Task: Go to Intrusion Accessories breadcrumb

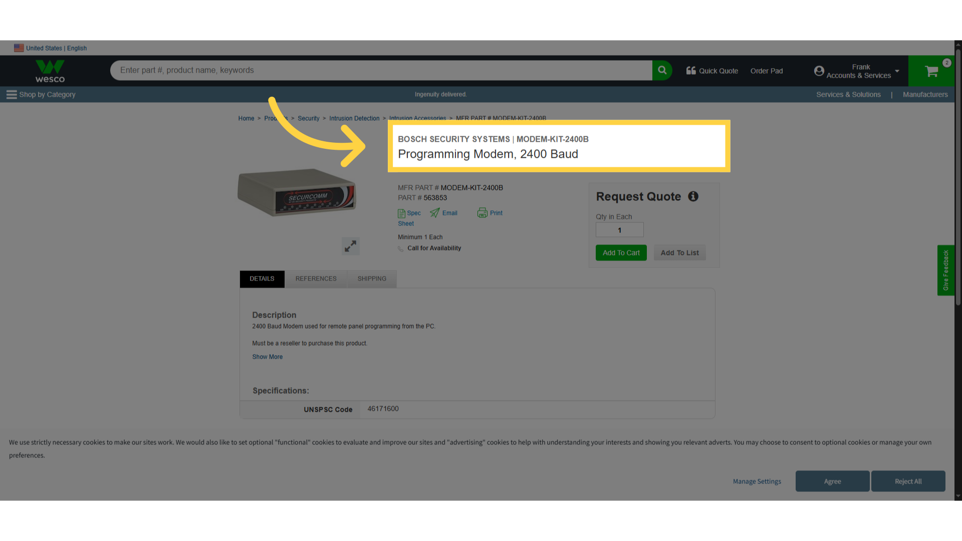Action: point(417,118)
